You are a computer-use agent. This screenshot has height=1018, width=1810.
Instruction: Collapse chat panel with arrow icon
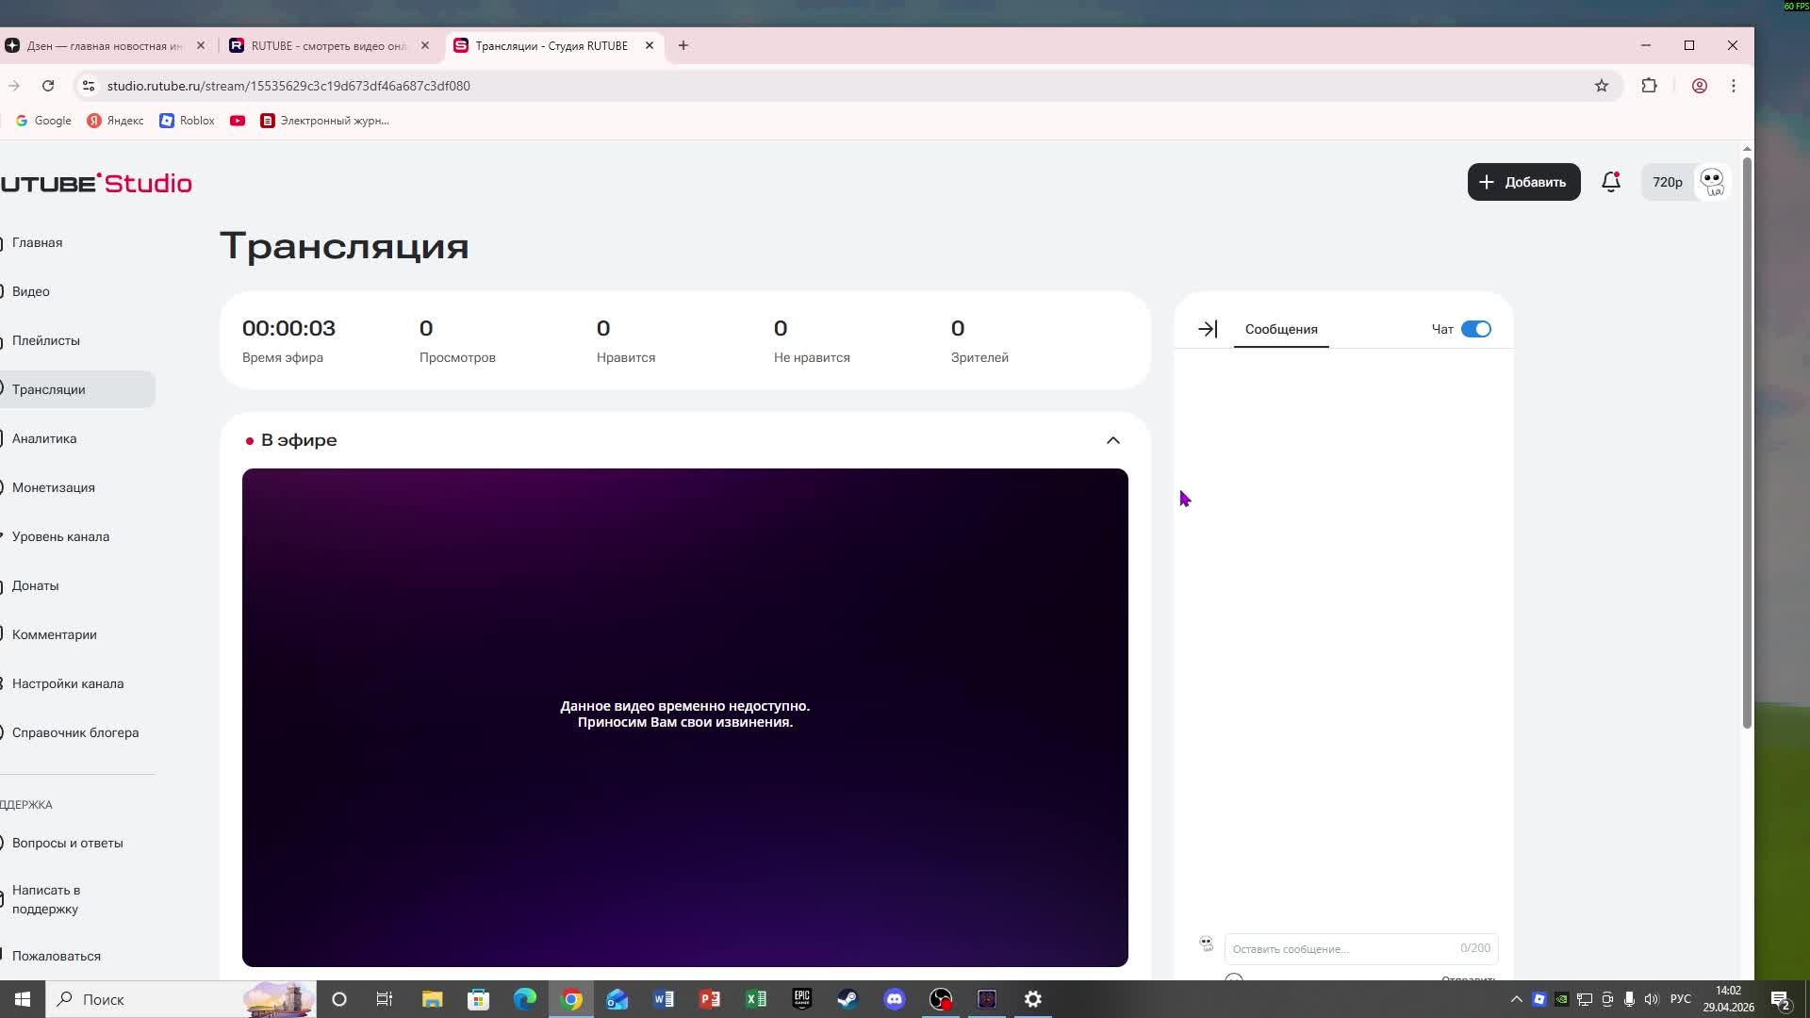pyautogui.click(x=1208, y=329)
